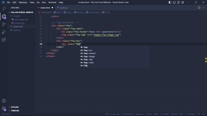
Task: Choose the uppercase 'FAQ' autocomplete suggestion
Action: (115, 66)
